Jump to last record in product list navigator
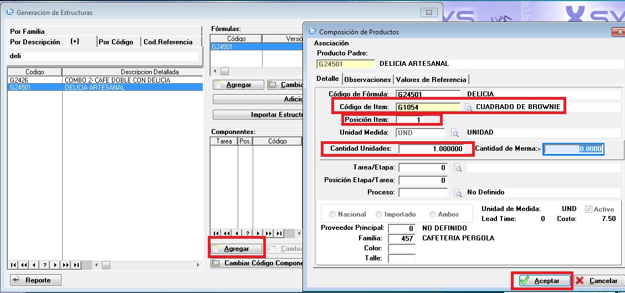The height and width of the screenshot is (293, 625). pos(76,265)
